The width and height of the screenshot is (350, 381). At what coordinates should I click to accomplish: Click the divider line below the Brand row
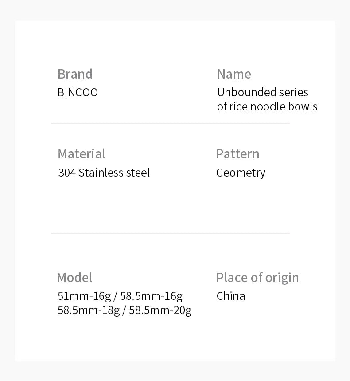[170, 123]
